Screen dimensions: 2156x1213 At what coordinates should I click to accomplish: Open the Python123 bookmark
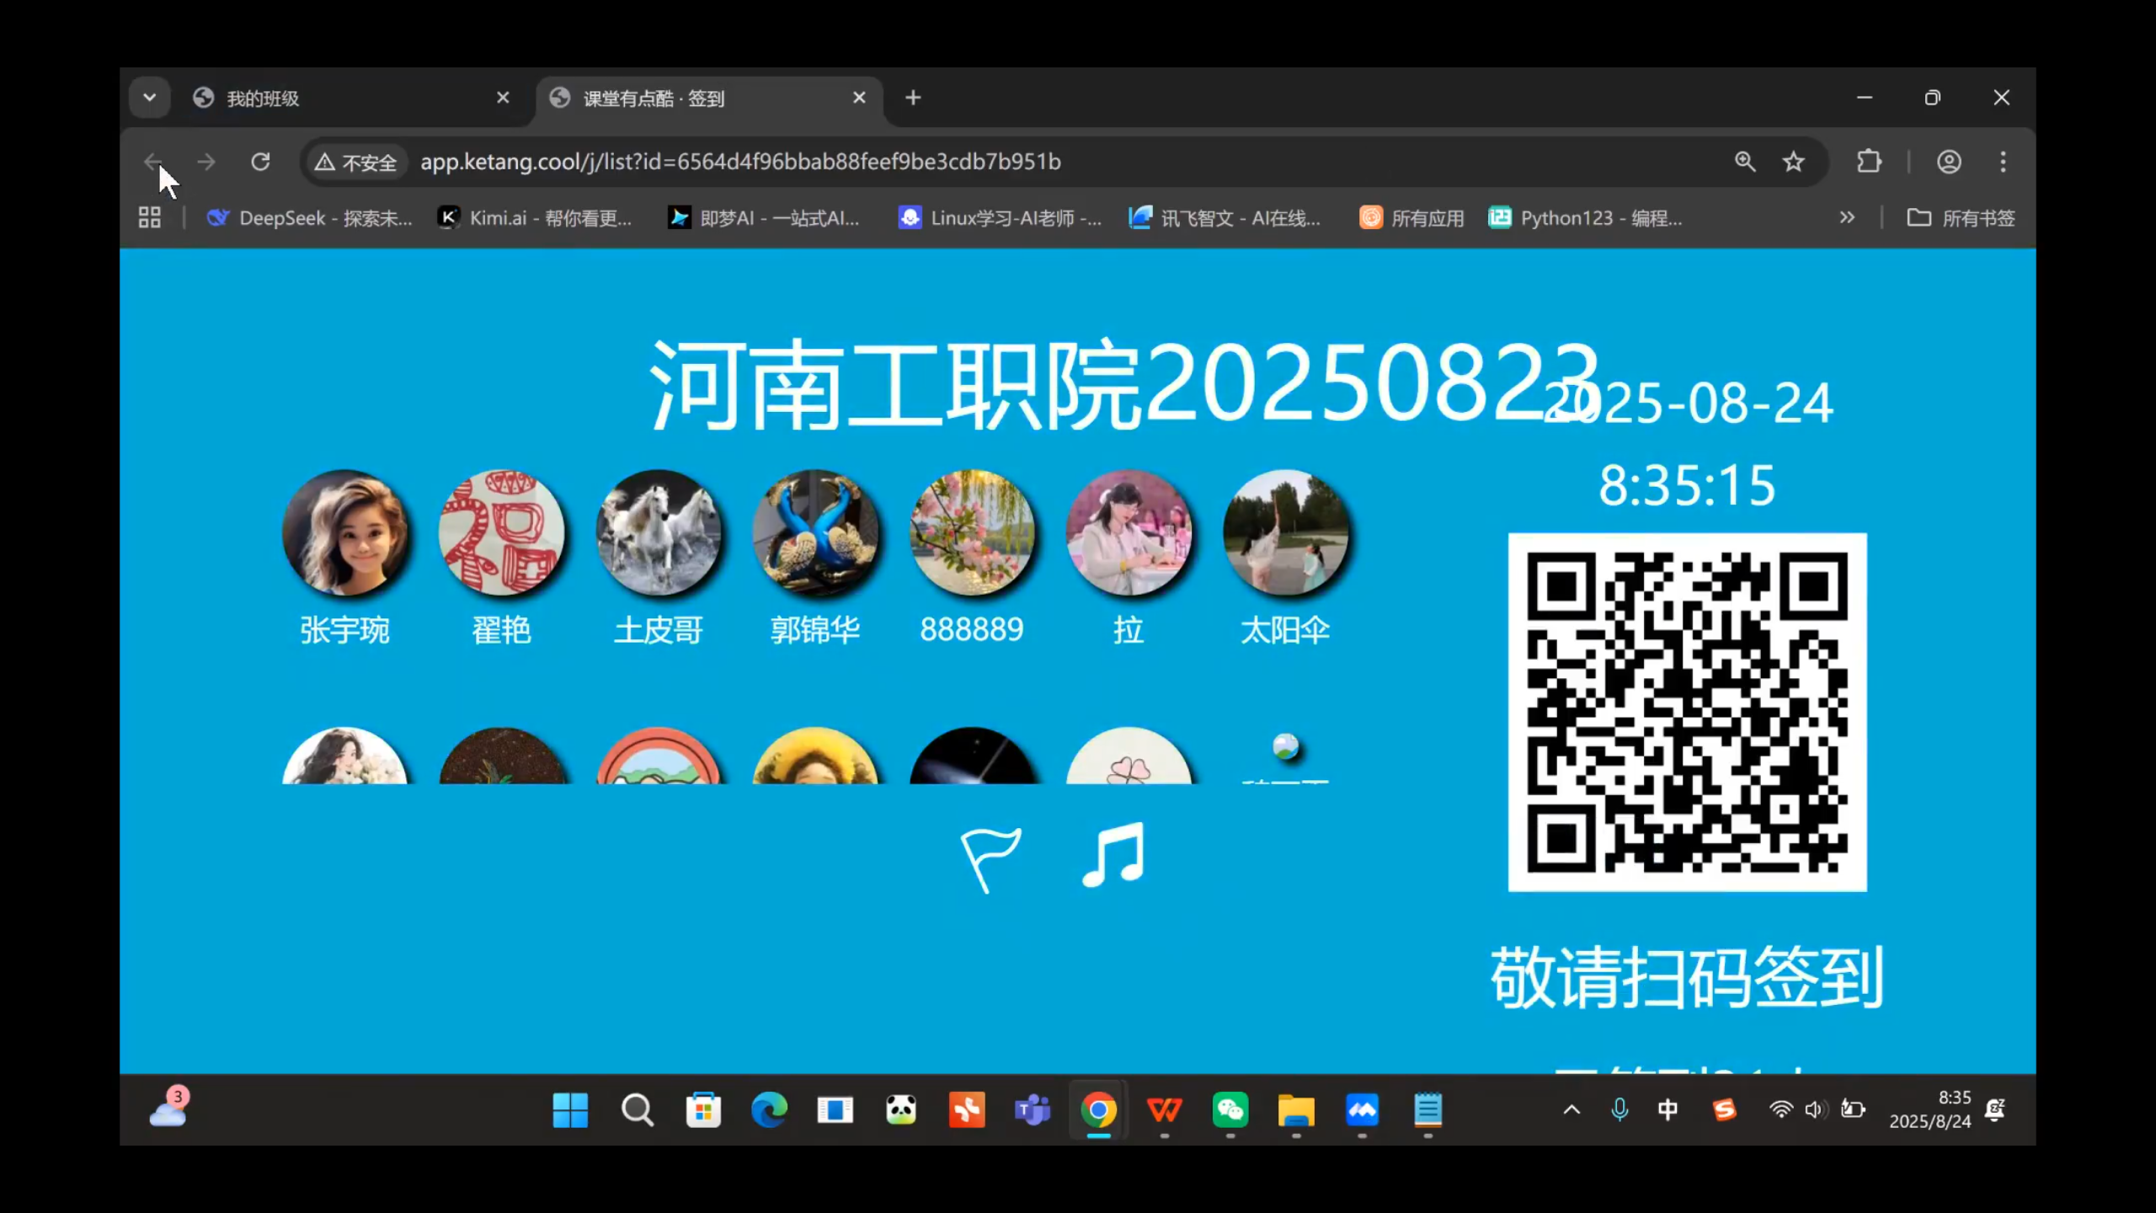click(x=1585, y=218)
